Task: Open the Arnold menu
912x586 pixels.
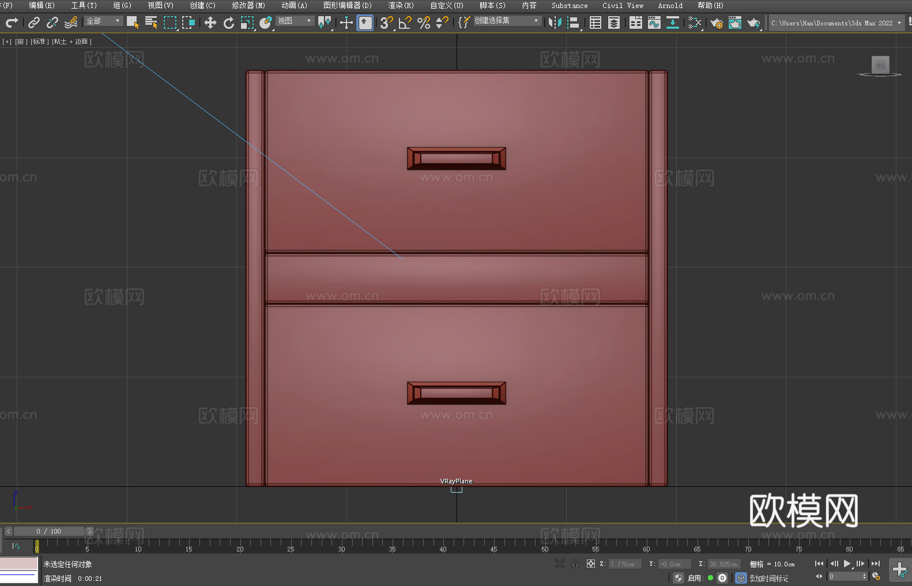Action: [670, 5]
